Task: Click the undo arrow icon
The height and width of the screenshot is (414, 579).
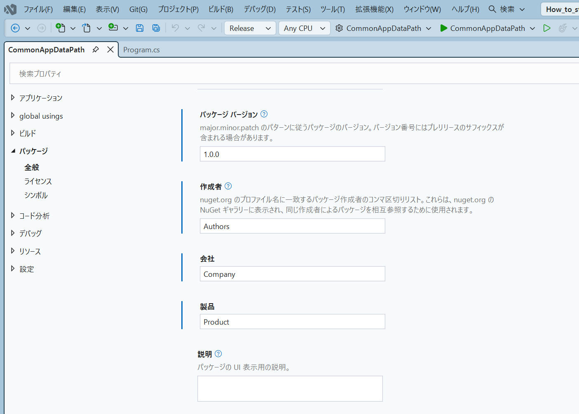Action: tap(176, 28)
